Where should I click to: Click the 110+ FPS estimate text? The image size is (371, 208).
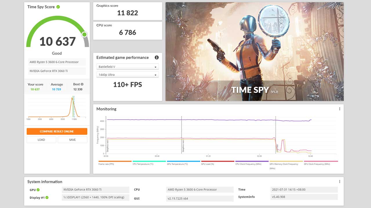128,85
